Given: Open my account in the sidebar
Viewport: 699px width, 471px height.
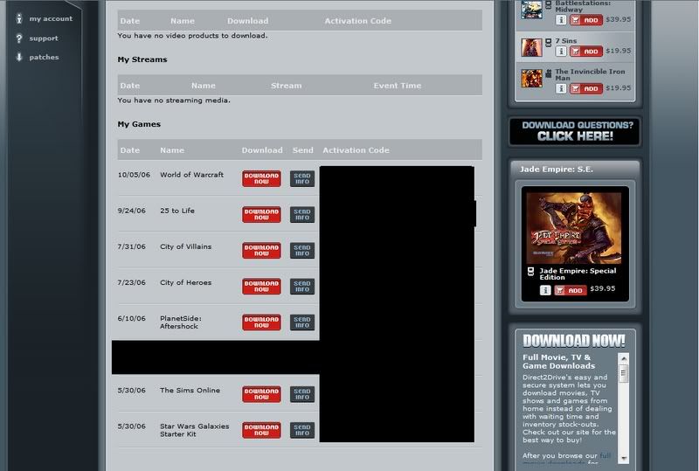Looking at the screenshot, I should 51,18.
